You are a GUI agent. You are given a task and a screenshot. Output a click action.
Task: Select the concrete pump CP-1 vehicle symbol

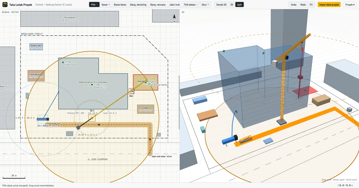point(43,119)
